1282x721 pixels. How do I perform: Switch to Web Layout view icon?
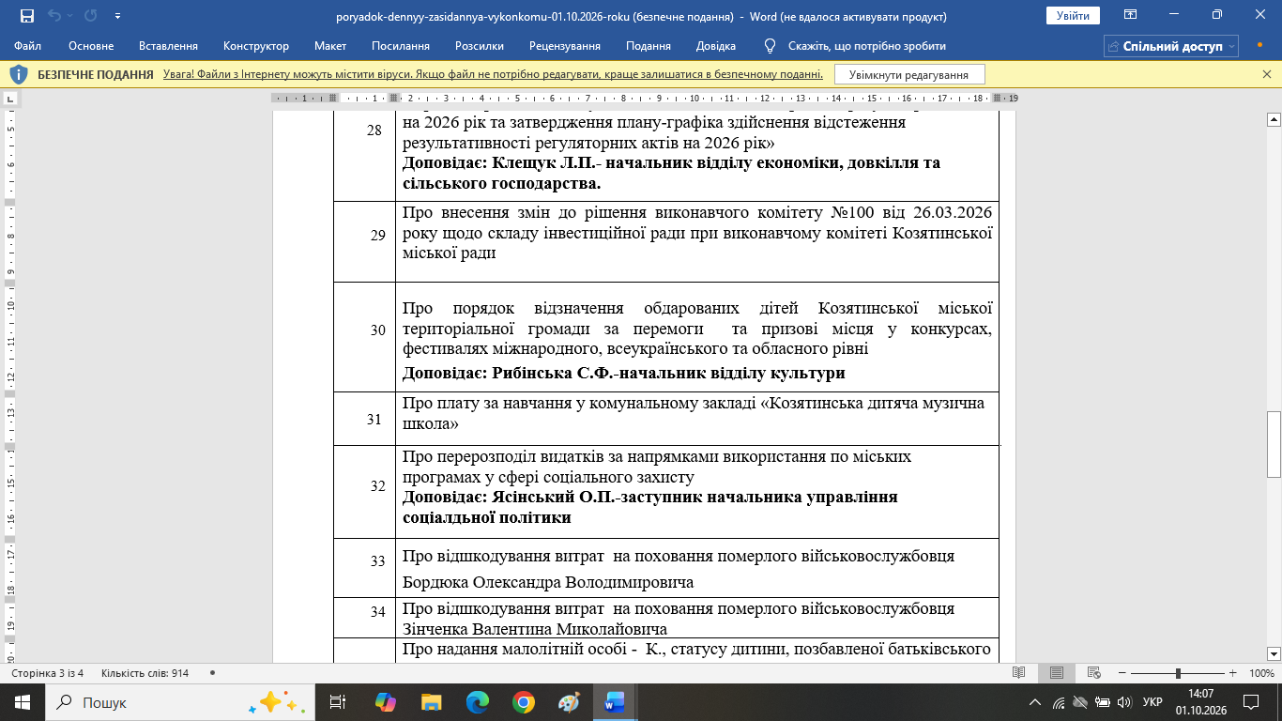pos(1094,673)
